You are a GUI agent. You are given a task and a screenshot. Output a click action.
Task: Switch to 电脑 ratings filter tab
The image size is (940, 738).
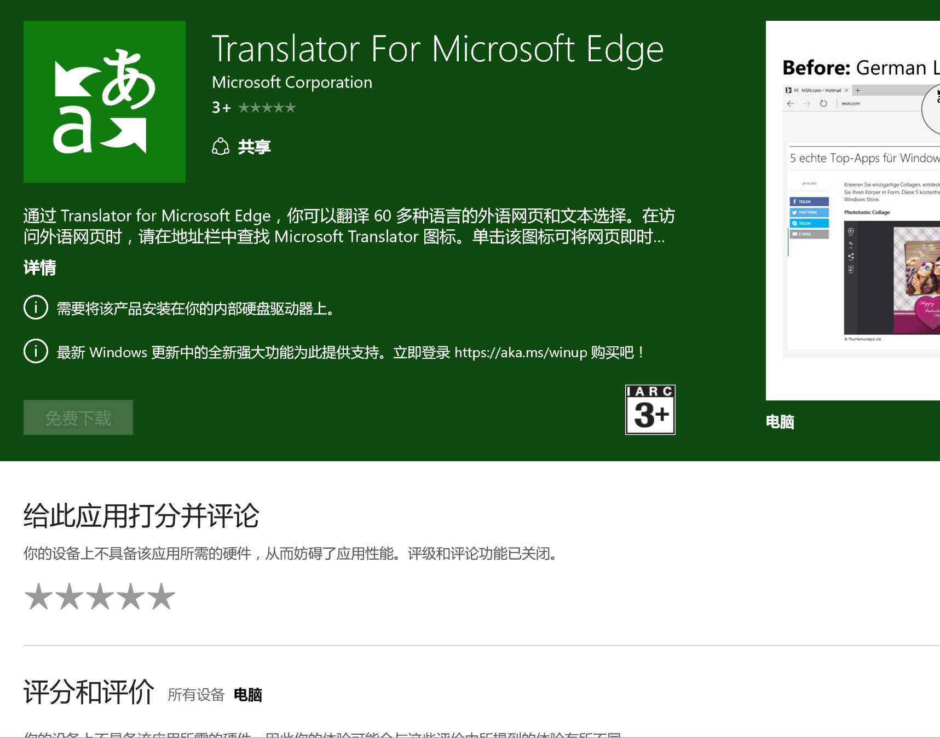click(248, 695)
